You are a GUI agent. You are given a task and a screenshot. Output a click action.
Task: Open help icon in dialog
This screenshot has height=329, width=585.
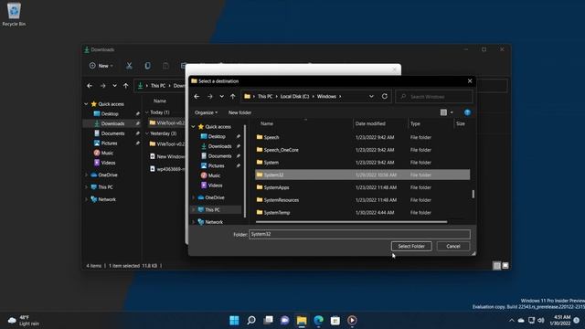click(467, 112)
